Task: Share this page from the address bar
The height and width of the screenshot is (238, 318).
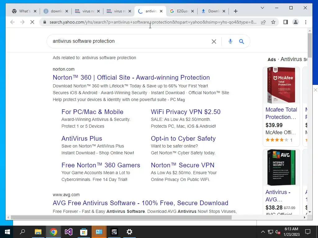Action: pos(263,22)
